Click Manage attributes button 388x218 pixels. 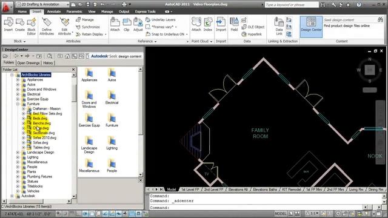coord(85,19)
